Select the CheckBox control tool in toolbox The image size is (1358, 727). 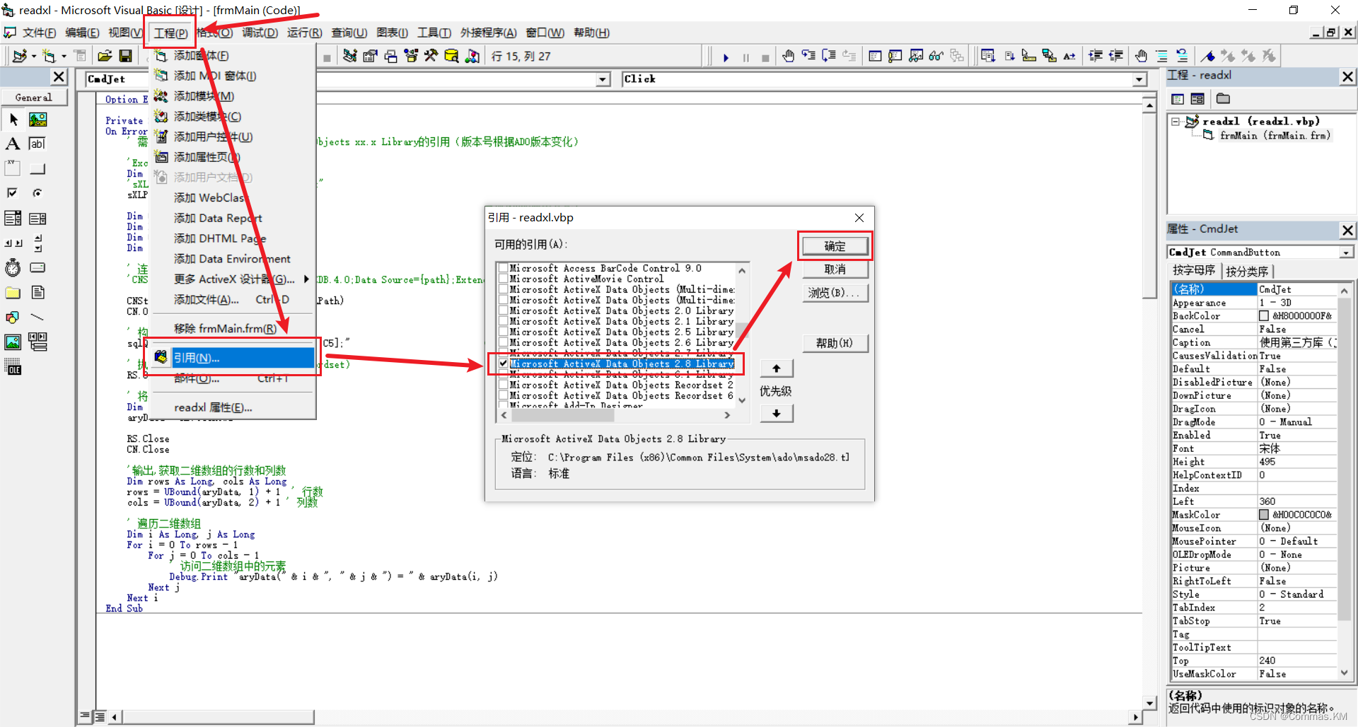pos(13,193)
